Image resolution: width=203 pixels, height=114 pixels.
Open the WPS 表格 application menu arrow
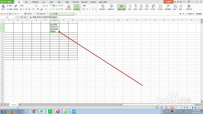(x=13, y=2)
